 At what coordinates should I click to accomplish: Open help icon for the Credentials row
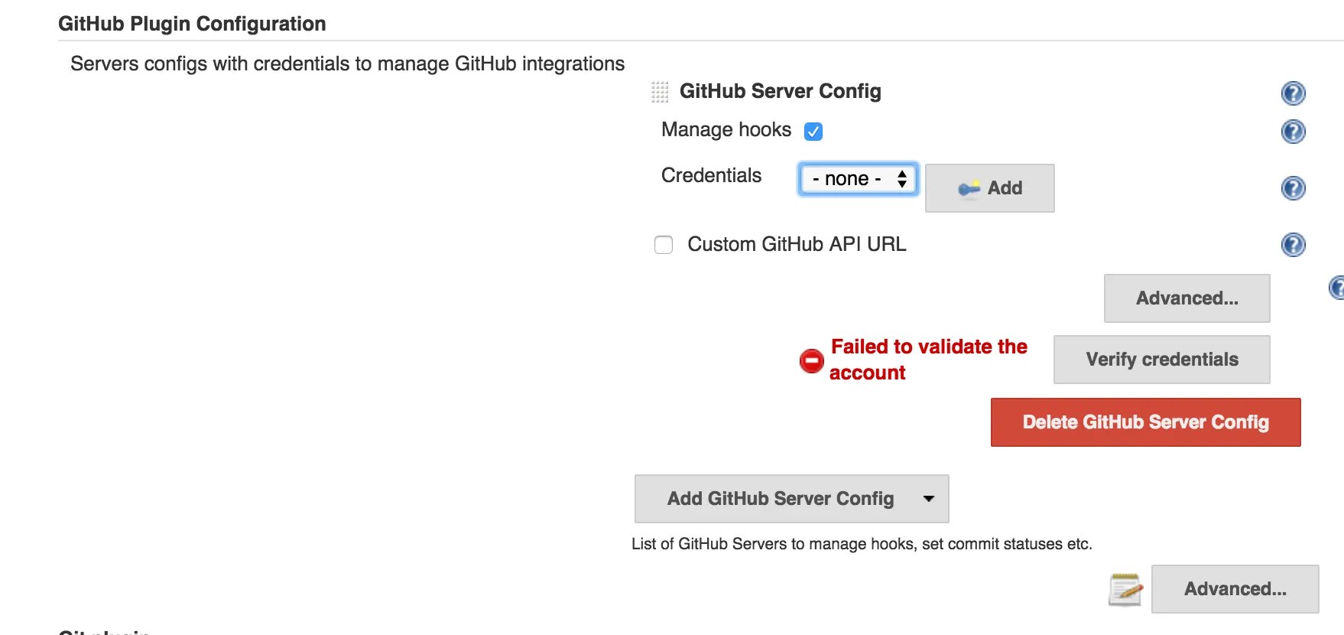pyautogui.click(x=1293, y=188)
